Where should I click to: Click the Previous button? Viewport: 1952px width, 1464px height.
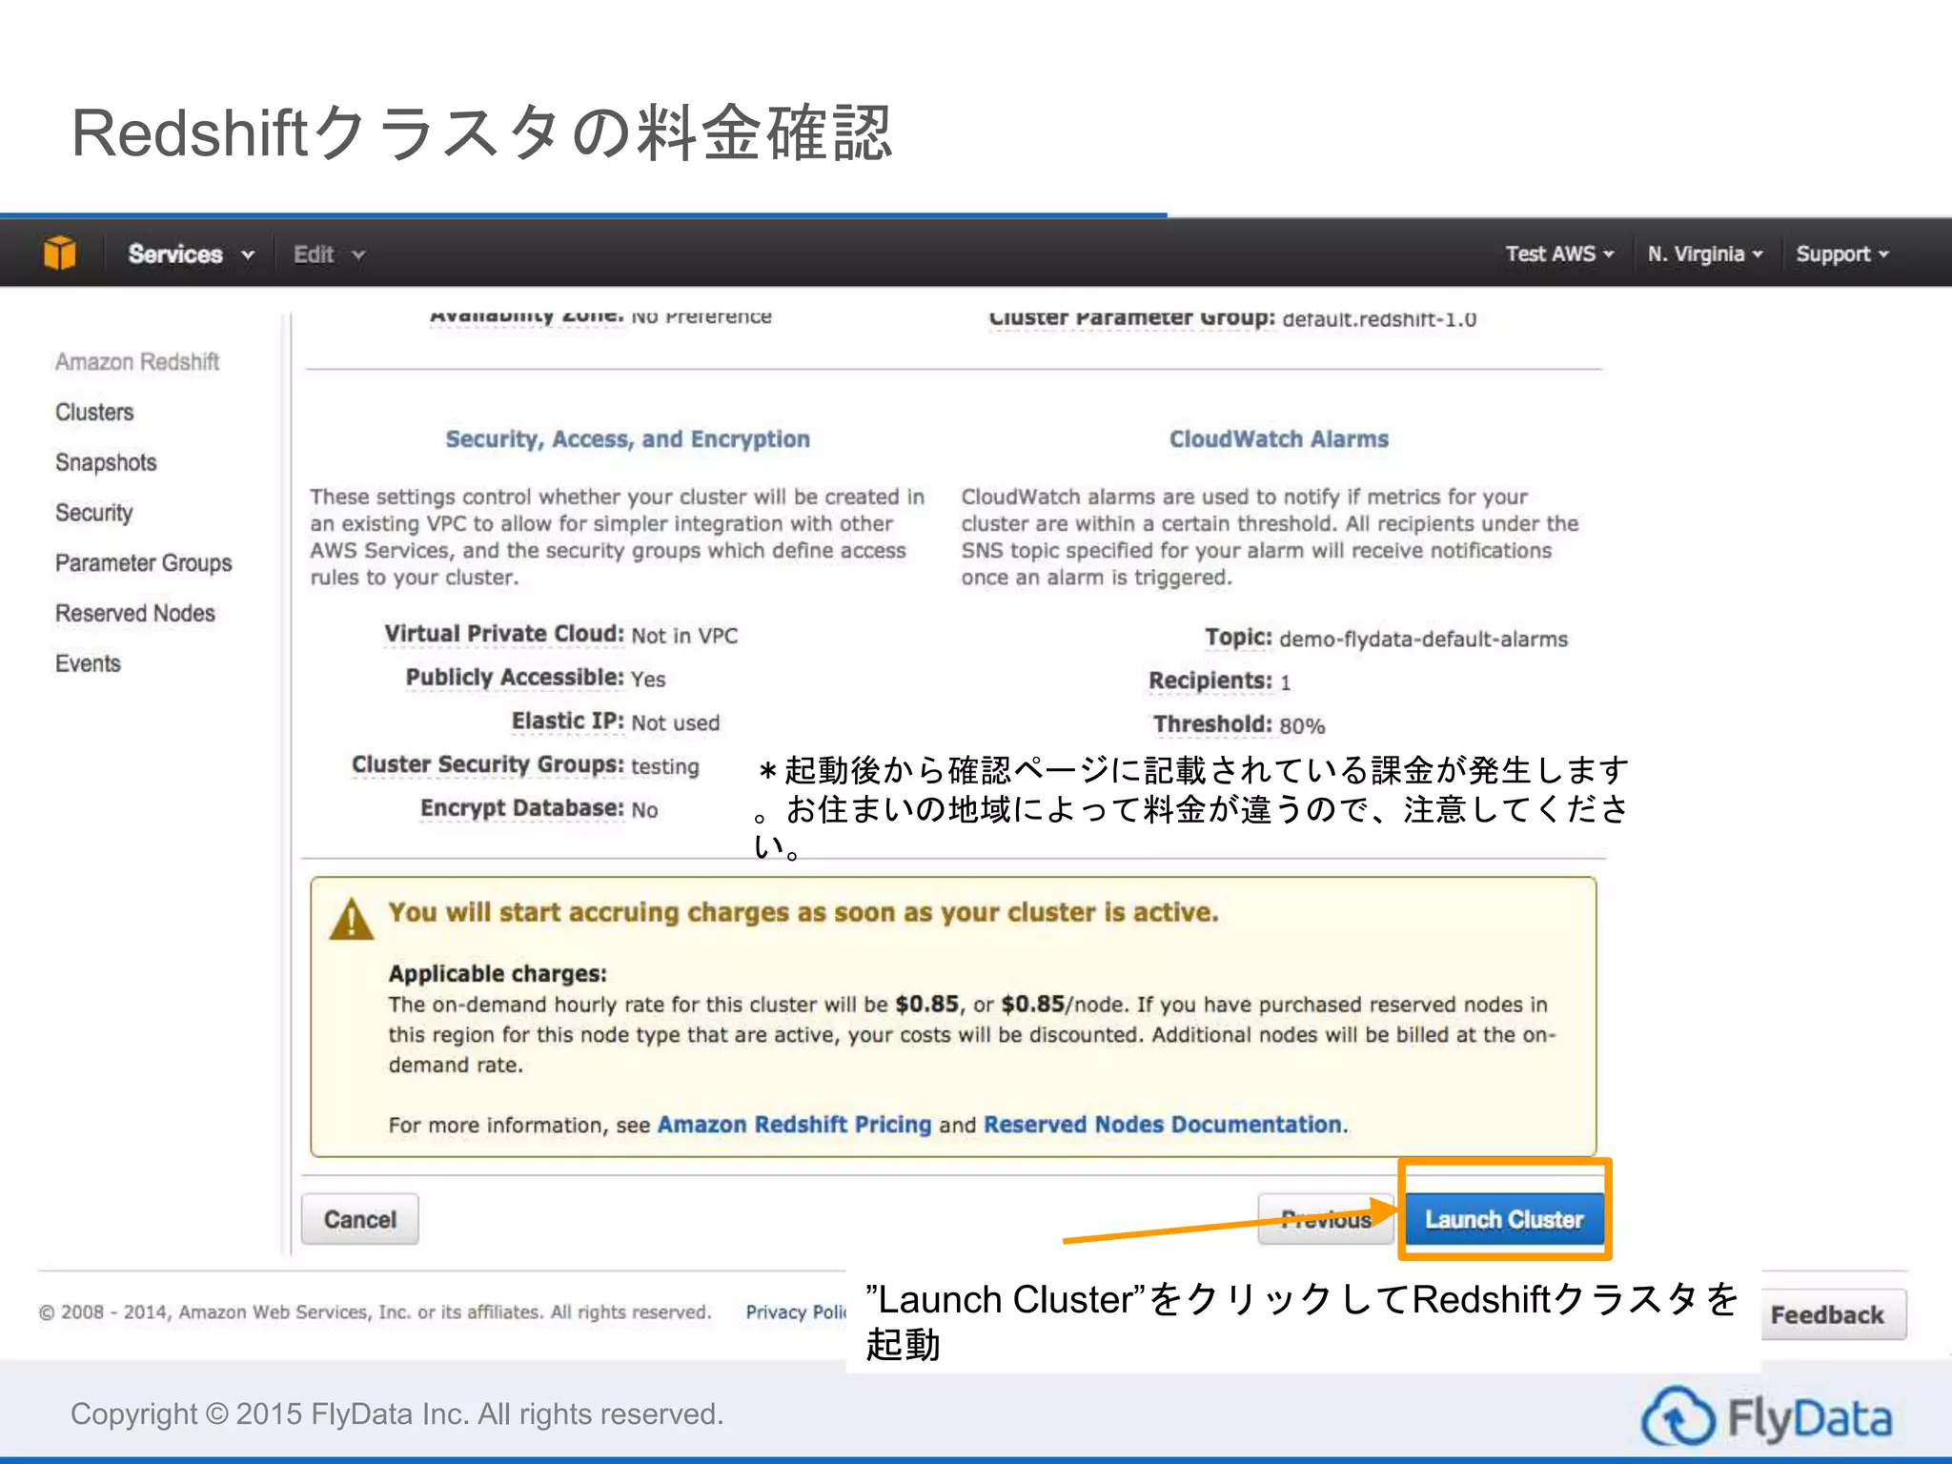[x=1326, y=1219]
